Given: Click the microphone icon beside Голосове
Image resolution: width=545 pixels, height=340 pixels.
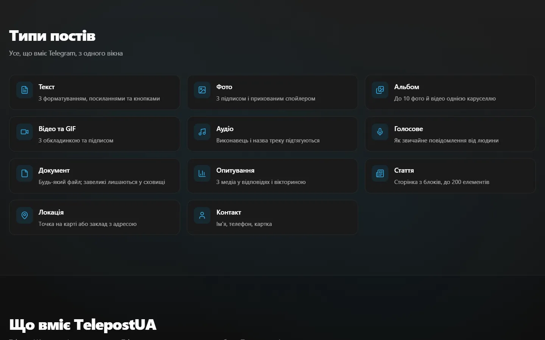Looking at the screenshot, I should tap(380, 132).
